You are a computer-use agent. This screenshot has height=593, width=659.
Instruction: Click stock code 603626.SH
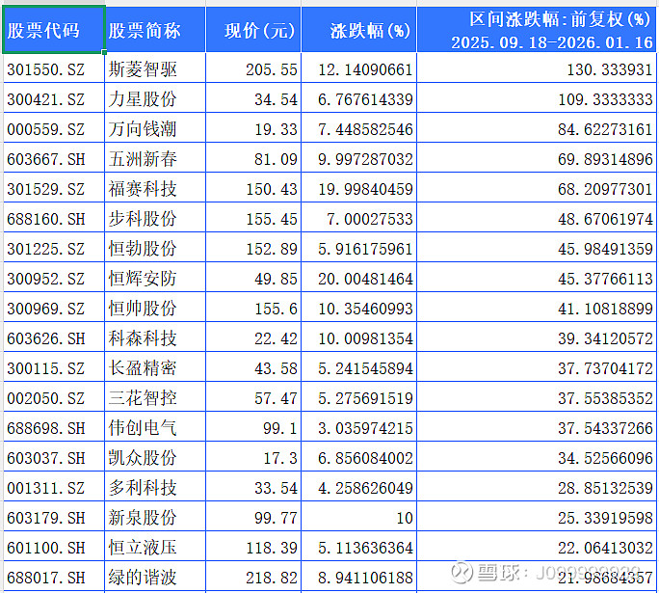coord(46,338)
